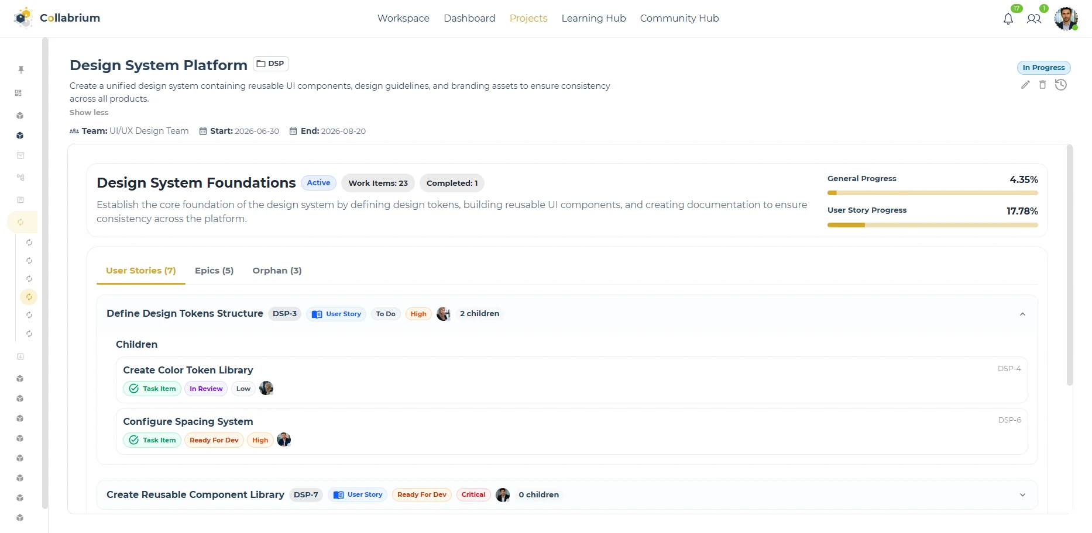Image resolution: width=1092 pixels, height=533 pixels.
Task: Open Community Hub in top navigation
Action: (x=679, y=18)
